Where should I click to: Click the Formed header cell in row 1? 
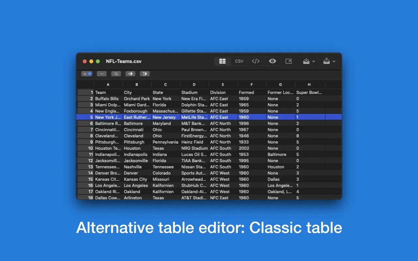coord(246,92)
